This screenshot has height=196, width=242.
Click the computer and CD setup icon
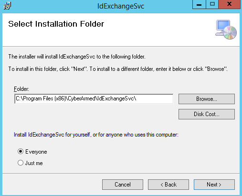click(x=226, y=29)
